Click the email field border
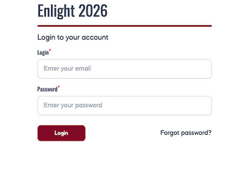Image resolution: width=251 pixels, height=195 pixels. click(x=125, y=61)
